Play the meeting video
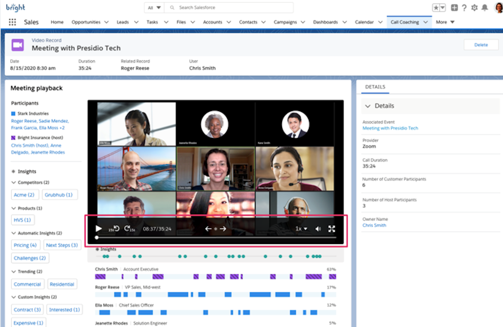This screenshot has width=503, height=327. point(99,228)
